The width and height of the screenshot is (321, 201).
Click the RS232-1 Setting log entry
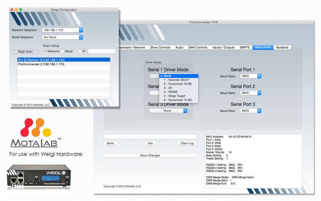224,165
